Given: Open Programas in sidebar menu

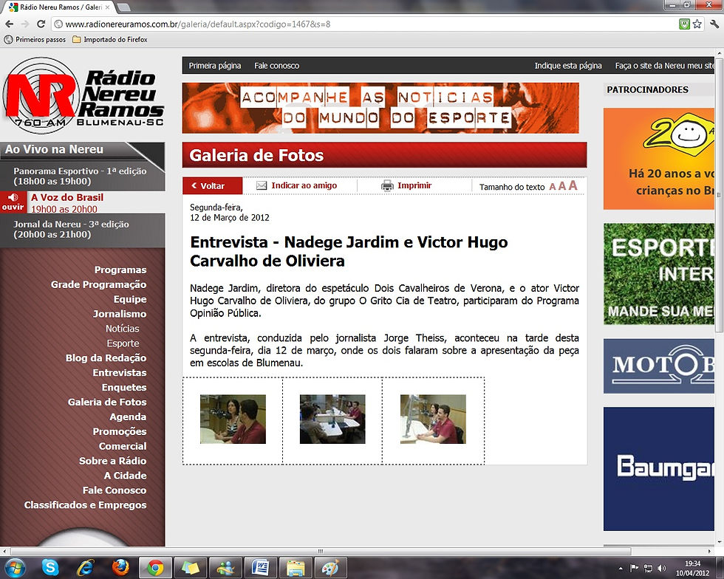Looking at the screenshot, I should click(x=120, y=270).
